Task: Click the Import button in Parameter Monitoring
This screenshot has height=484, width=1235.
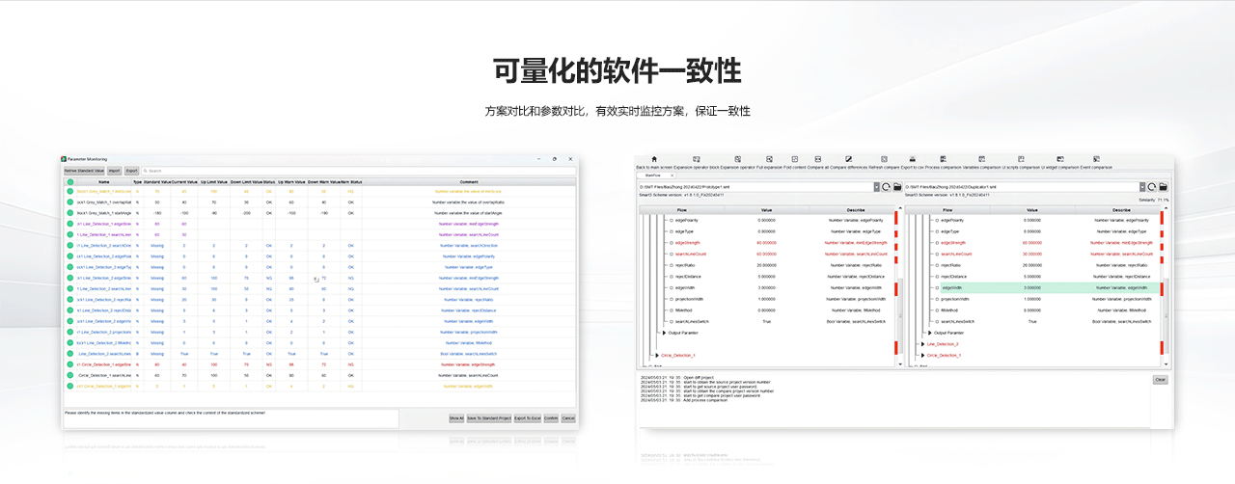Action: coord(114,171)
